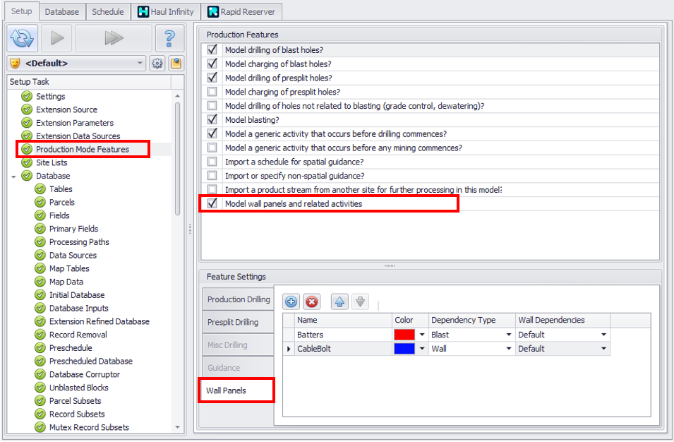This screenshot has width=674, height=442.
Task: Collapse the Database tree node
Action: [x=13, y=177]
